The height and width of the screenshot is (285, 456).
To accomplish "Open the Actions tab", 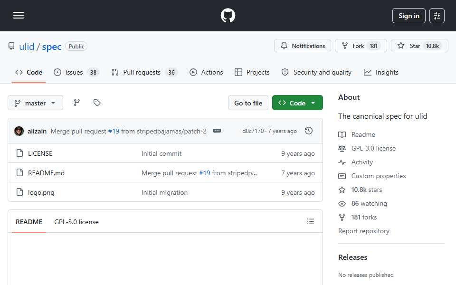I will tap(206, 72).
